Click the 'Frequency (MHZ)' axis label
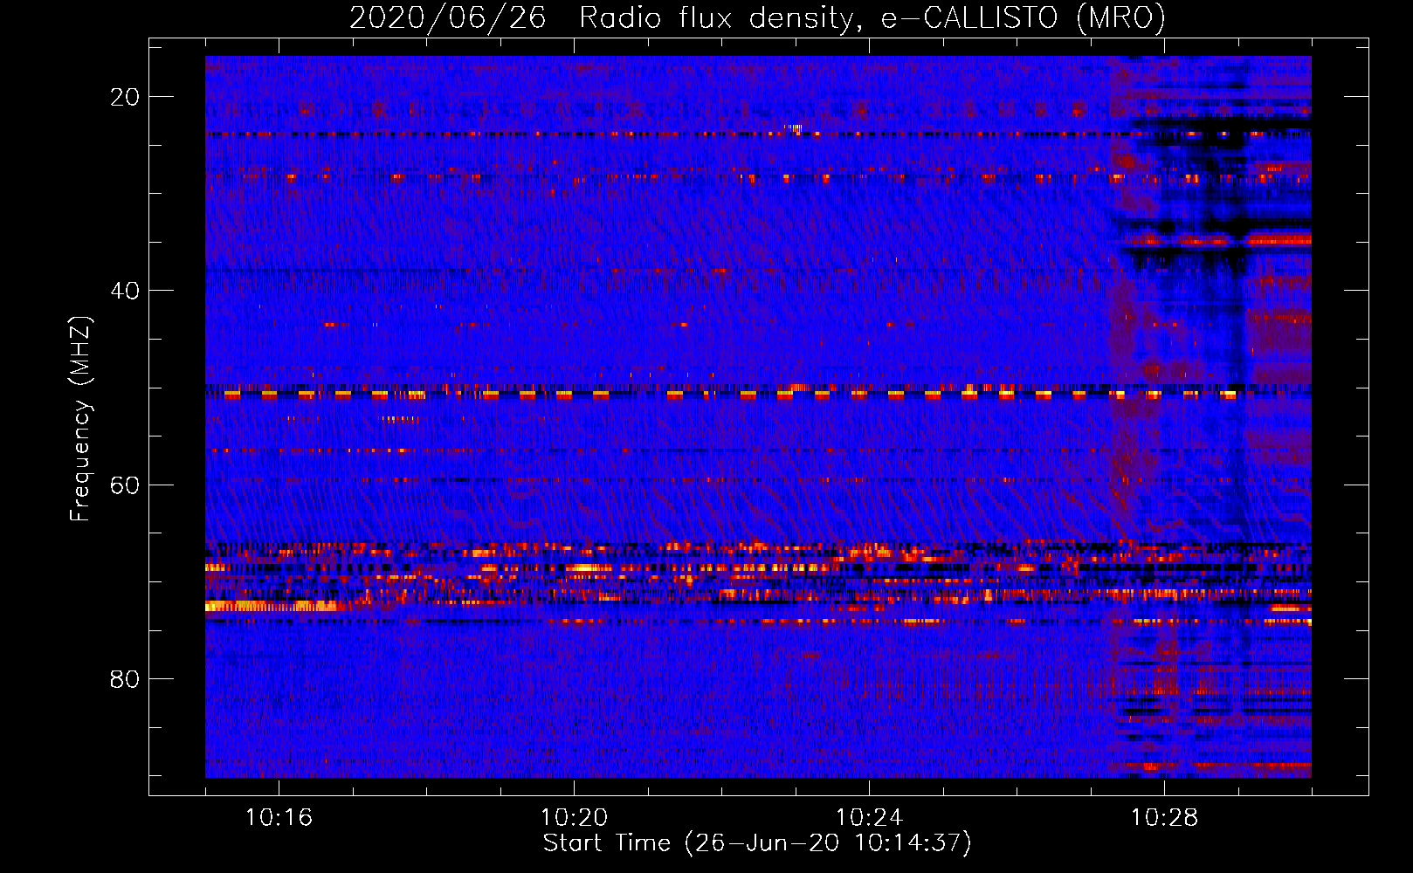Viewport: 1413px width, 873px height. tap(80, 419)
